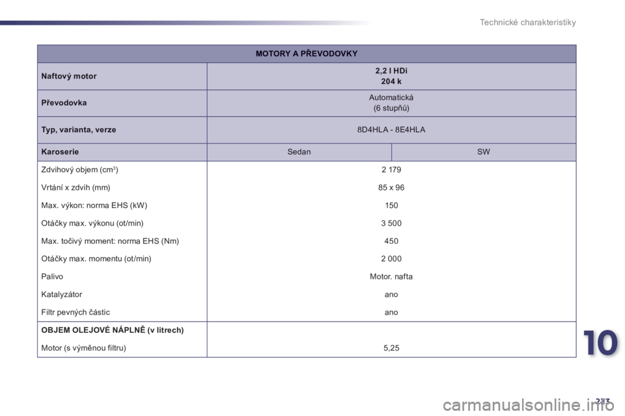Click the '204 k' power label

click(x=391, y=81)
